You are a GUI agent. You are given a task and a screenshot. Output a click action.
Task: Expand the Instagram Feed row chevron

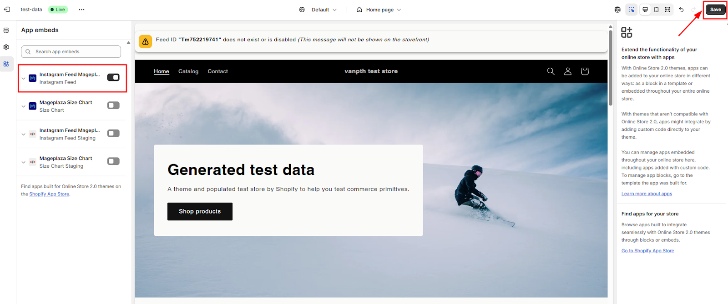tap(24, 78)
